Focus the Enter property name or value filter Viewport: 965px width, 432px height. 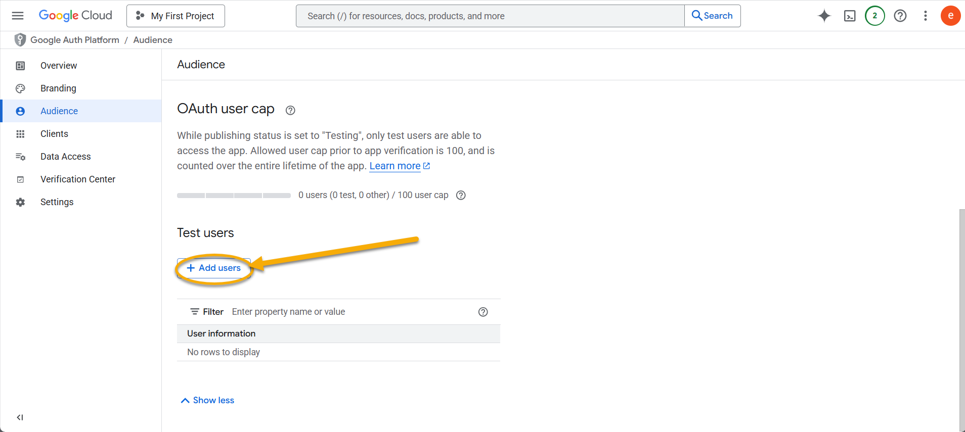pos(352,312)
